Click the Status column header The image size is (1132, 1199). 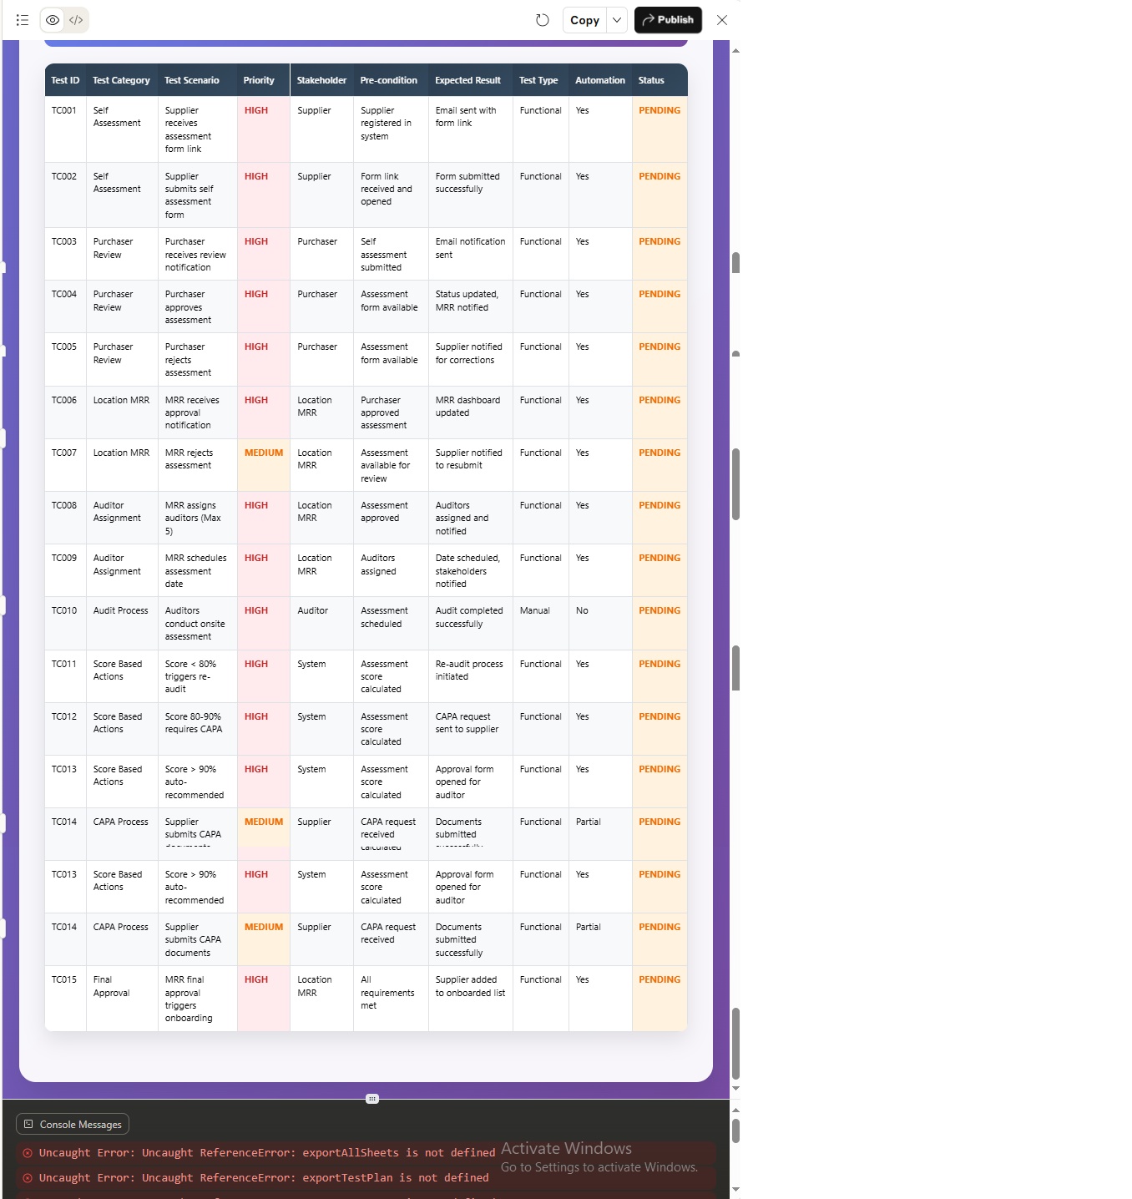pyautogui.click(x=651, y=80)
